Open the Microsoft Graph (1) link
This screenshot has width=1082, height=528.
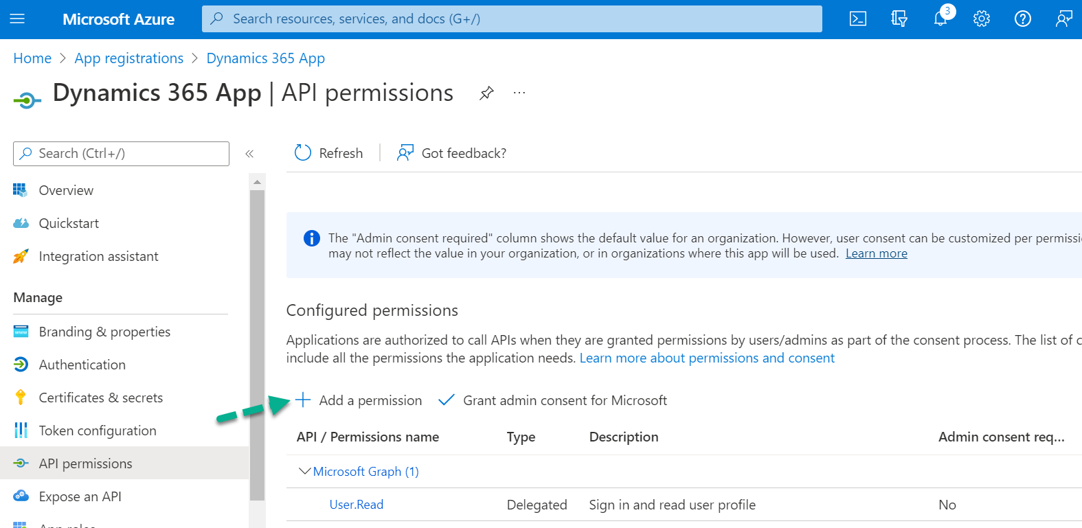pos(365,471)
